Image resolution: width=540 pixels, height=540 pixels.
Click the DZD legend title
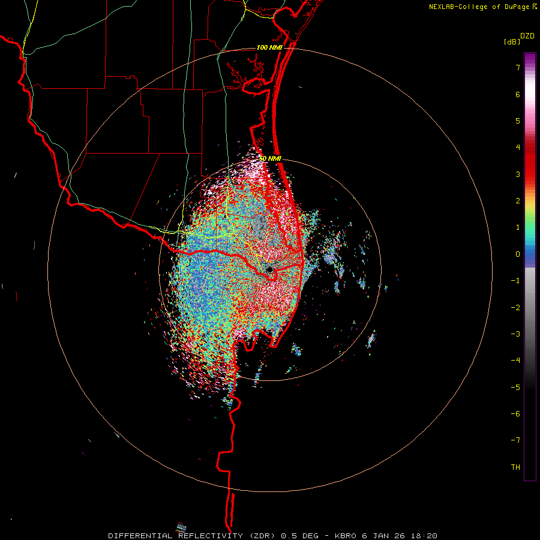tap(527, 36)
